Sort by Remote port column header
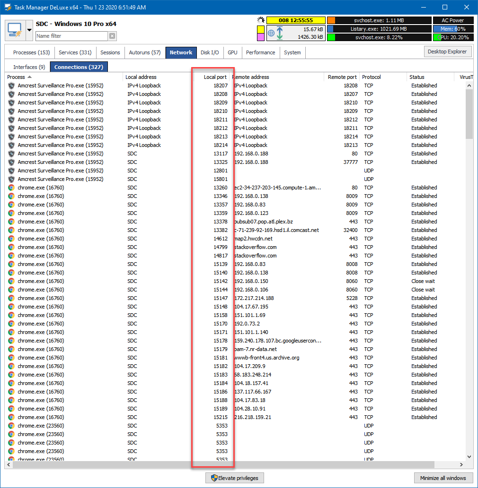This screenshot has height=488, width=478. [342, 77]
